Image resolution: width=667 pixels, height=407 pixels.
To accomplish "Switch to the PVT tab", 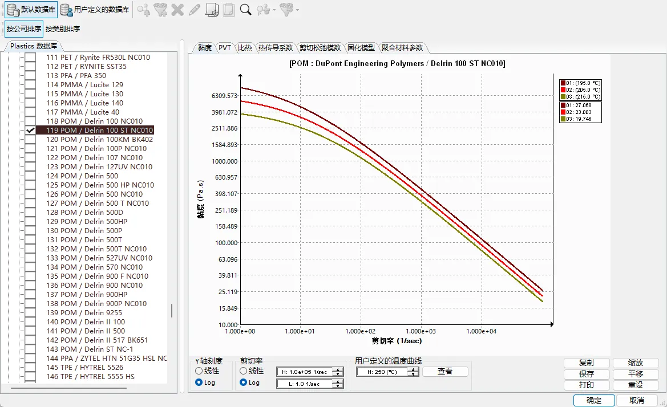I will coord(225,47).
